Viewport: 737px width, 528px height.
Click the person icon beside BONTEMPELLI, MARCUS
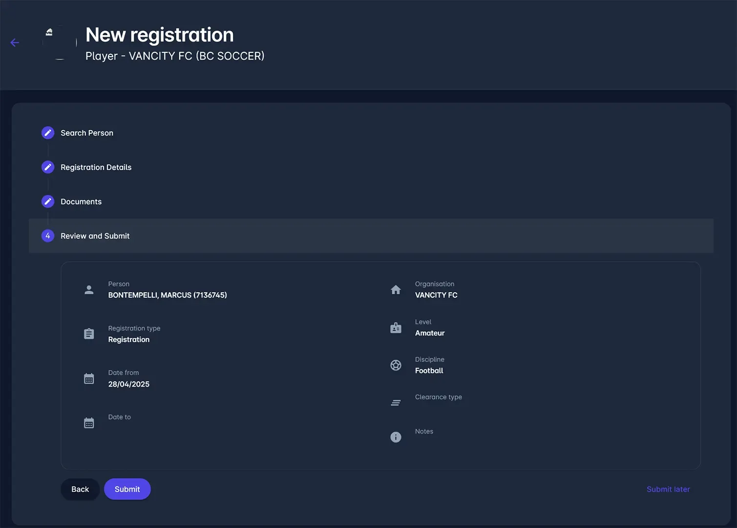pos(89,290)
